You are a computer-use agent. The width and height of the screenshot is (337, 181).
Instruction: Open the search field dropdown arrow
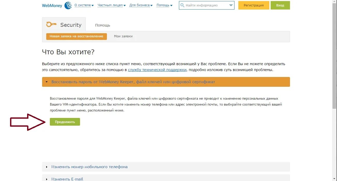(231, 5)
